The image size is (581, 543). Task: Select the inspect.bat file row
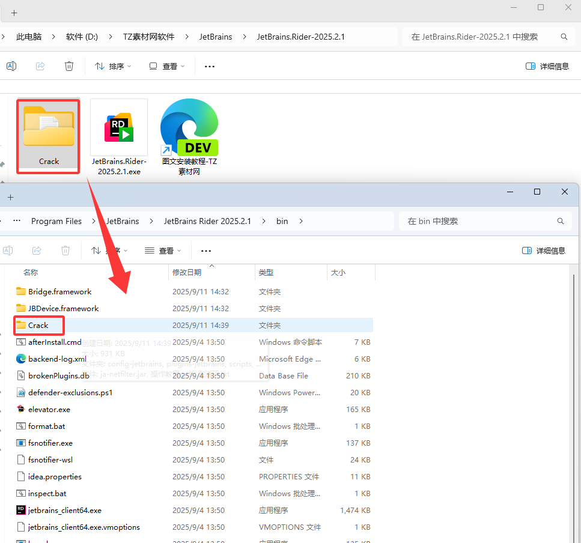193,493
